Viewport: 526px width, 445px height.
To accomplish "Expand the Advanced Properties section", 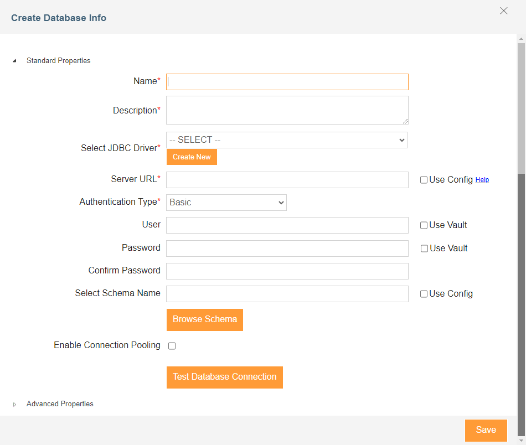I will [x=15, y=405].
